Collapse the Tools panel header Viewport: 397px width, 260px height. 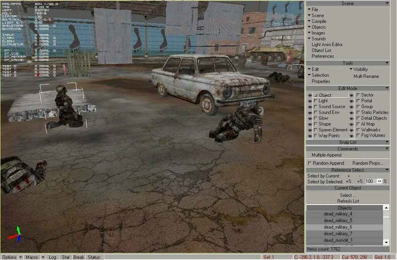click(348, 63)
